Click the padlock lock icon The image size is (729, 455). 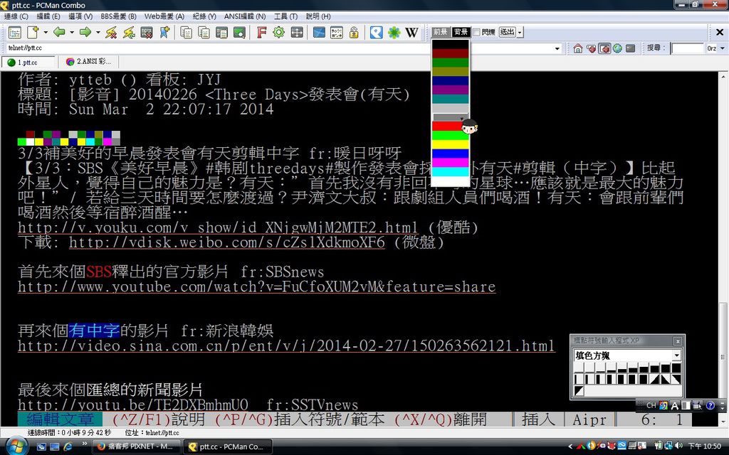coord(354,33)
